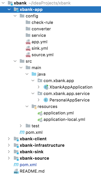Click the XbankAppApplication runnable class icon
Screen dimensions: 101x175
[x=46, y=87]
